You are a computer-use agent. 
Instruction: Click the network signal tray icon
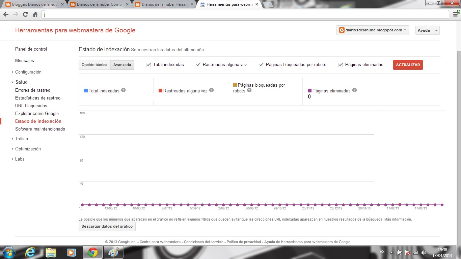click(416, 252)
